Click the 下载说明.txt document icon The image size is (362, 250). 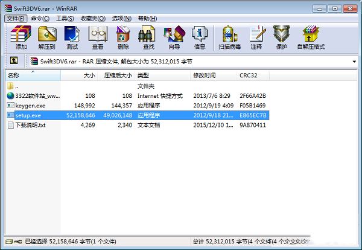click(10, 125)
